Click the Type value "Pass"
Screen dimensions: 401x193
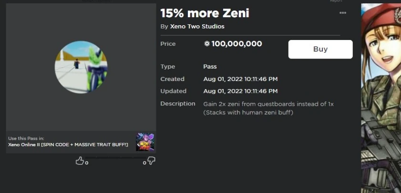210,67
